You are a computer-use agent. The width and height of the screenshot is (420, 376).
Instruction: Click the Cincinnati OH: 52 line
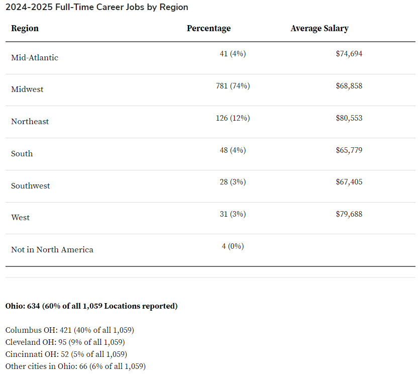coord(66,354)
